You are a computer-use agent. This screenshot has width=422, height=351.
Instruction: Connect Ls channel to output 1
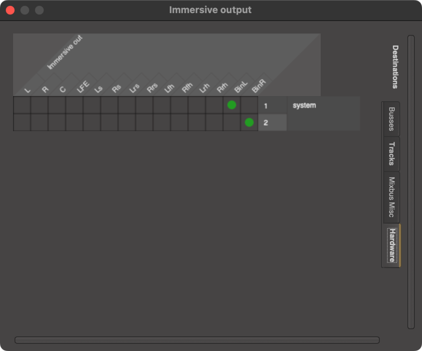coord(92,105)
